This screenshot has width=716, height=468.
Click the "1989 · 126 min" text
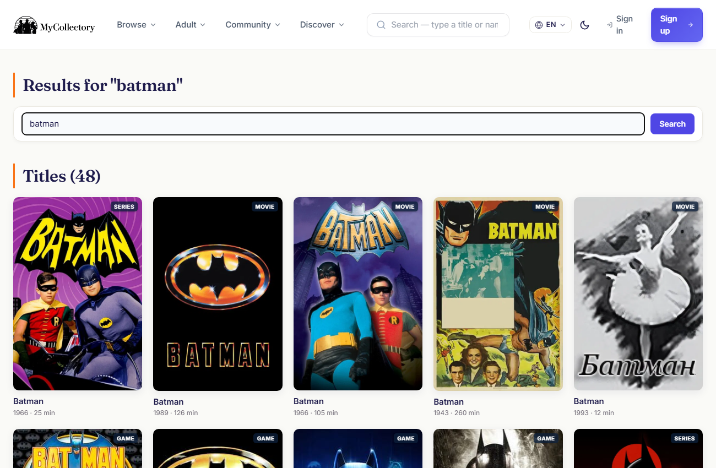point(176,413)
